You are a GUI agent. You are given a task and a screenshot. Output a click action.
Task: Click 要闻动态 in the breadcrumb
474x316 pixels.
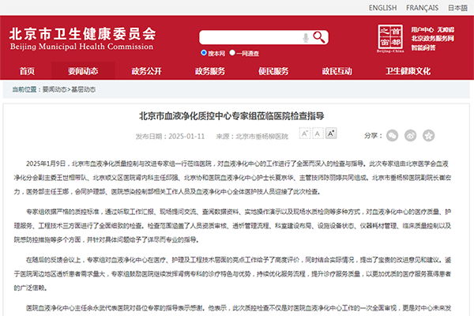pyautogui.click(x=55, y=91)
